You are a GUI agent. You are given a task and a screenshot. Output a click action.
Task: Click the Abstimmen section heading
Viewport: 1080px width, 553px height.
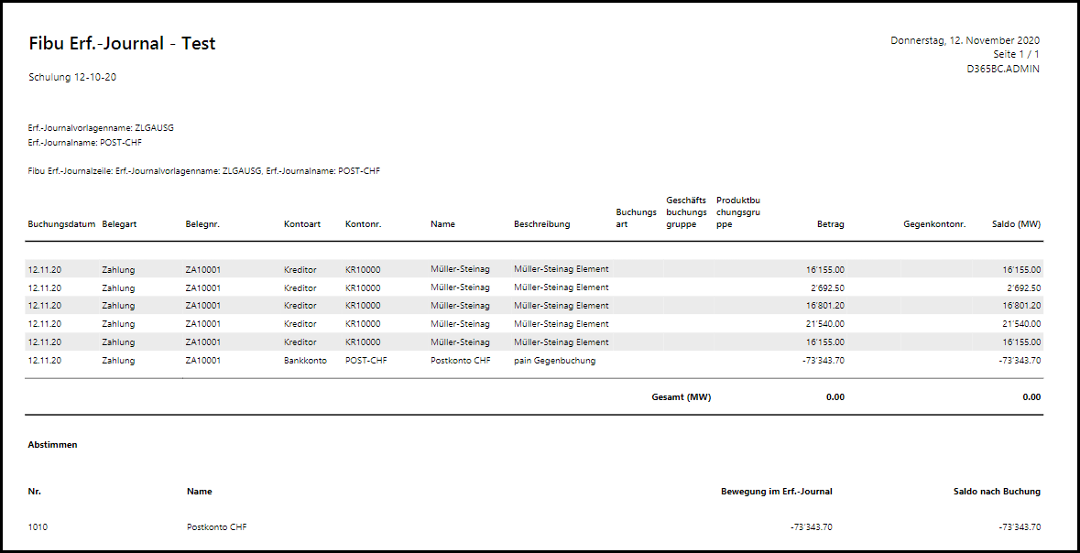click(52, 445)
